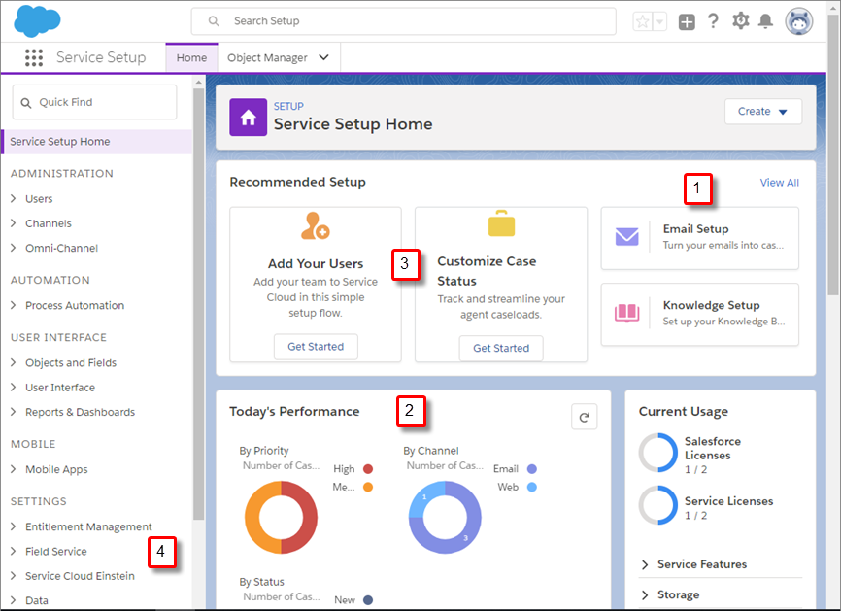Click the main page vertical scrollbar
Viewport: 841px width, 611px height.
pyautogui.click(x=833, y=155)
